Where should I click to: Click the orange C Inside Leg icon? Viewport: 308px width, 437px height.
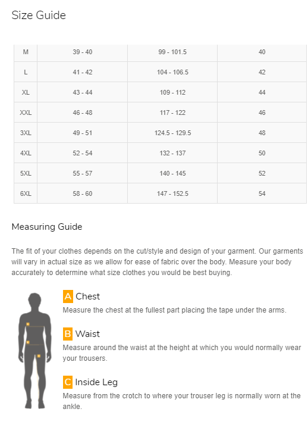click(x=68, y=382)
